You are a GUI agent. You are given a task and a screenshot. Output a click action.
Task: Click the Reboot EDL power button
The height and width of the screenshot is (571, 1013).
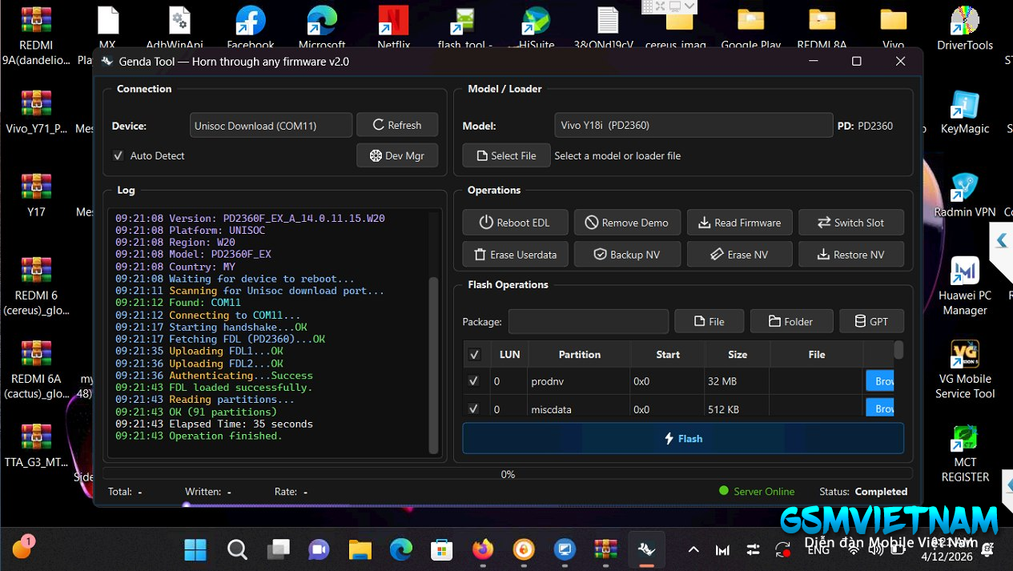point(516,223)
